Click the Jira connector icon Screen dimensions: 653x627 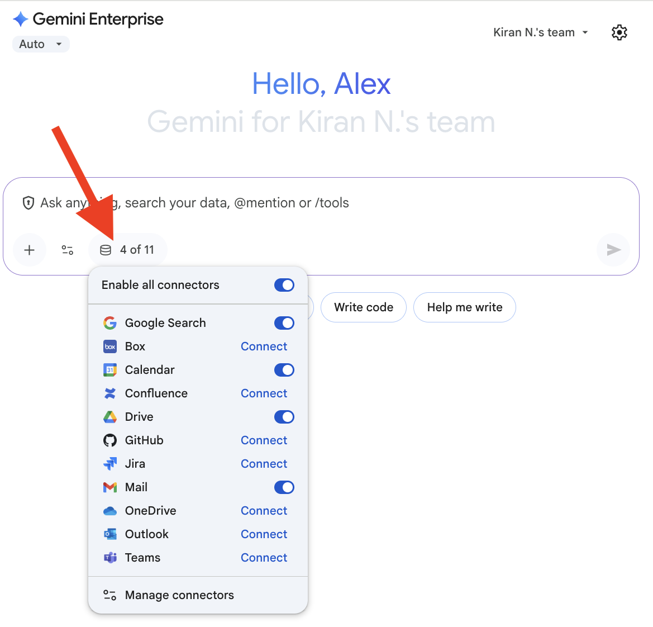110,464
